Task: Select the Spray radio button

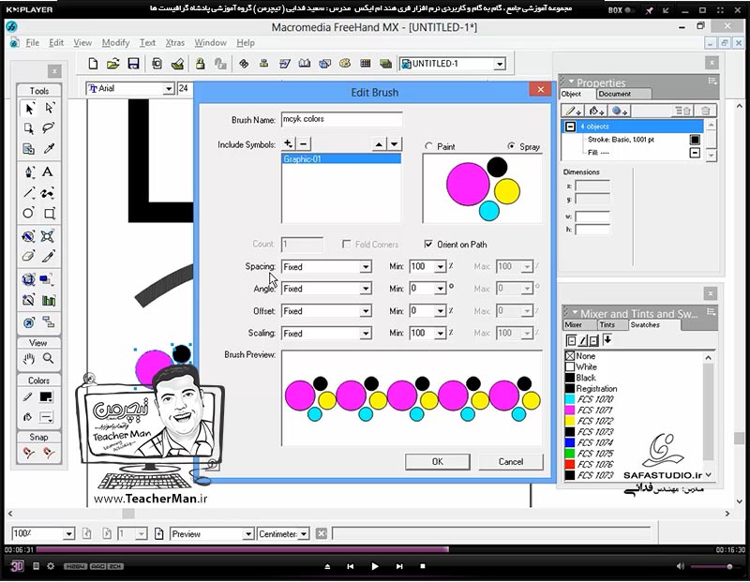Action: [x=512, y=146]
